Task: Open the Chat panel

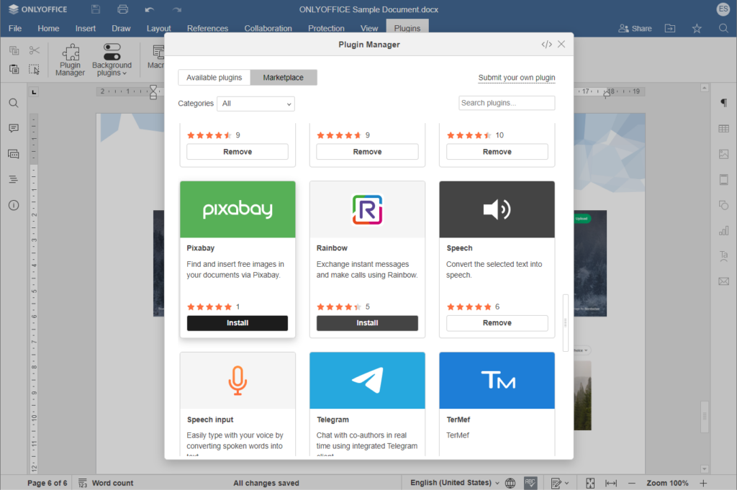Action: 13,153
